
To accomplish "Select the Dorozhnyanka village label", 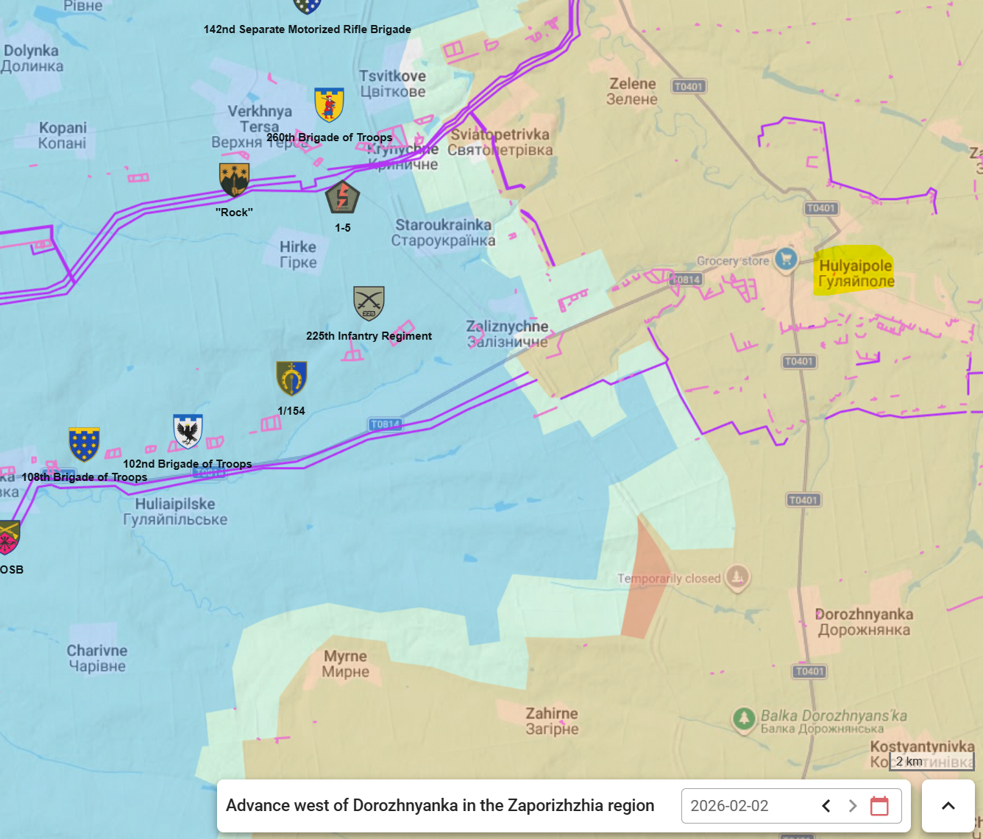I will click(x=865, y=622).
